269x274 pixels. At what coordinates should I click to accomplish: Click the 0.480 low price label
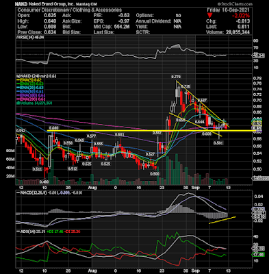pos(44,182)
